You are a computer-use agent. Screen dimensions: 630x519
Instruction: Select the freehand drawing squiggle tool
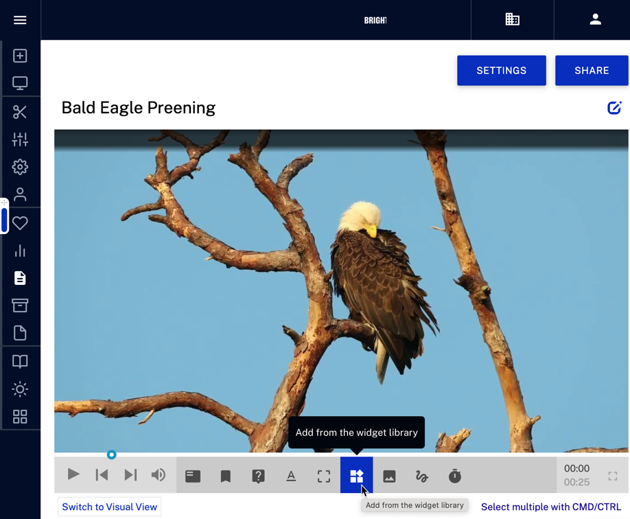pos(422,476)
